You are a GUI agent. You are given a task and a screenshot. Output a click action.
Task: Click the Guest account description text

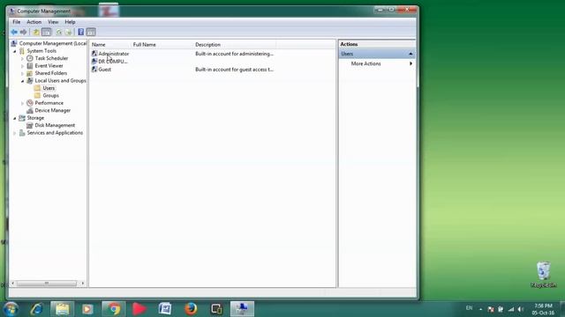(x=234, y=70)
